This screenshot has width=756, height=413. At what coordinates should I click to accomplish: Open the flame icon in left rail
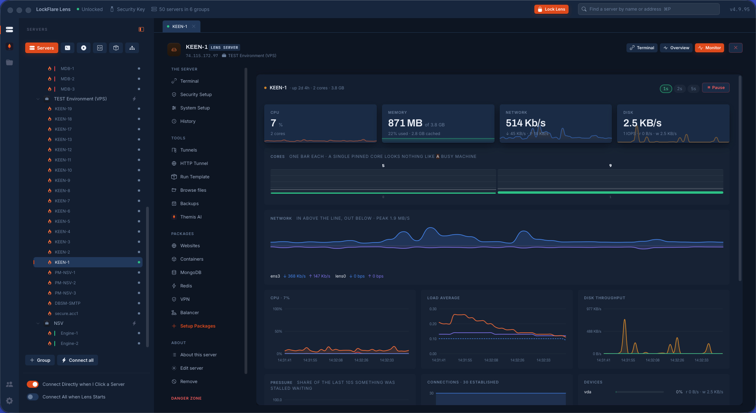[x=9, y=46]
